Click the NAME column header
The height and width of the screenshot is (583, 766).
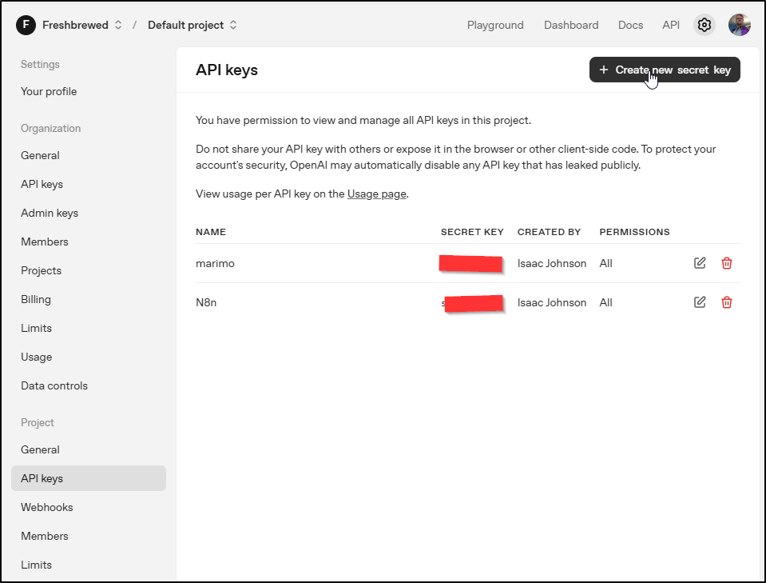click(x=211, y=232)
